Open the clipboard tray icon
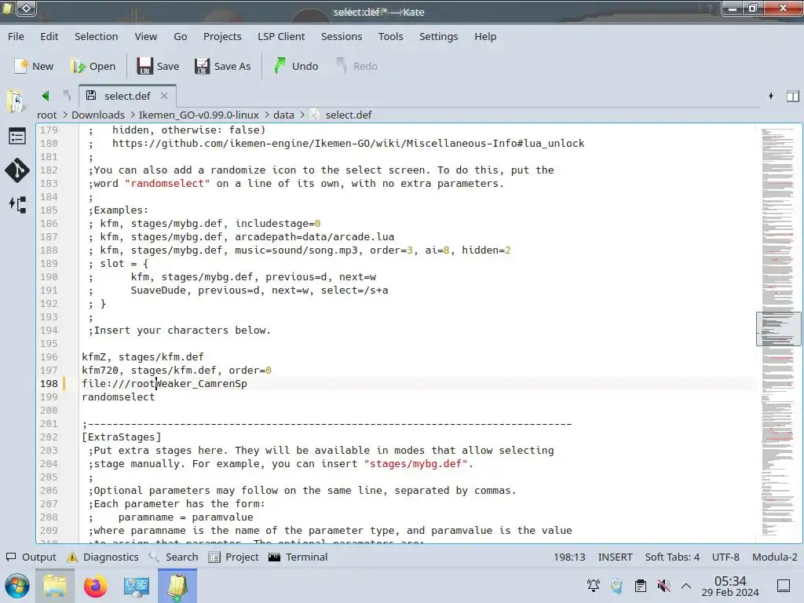Image resolution: width=804 pixels, height=603 pixels. pos(640,586)
